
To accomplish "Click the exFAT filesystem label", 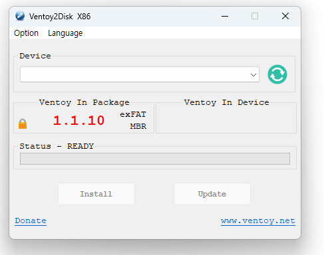I will [133, 114].
